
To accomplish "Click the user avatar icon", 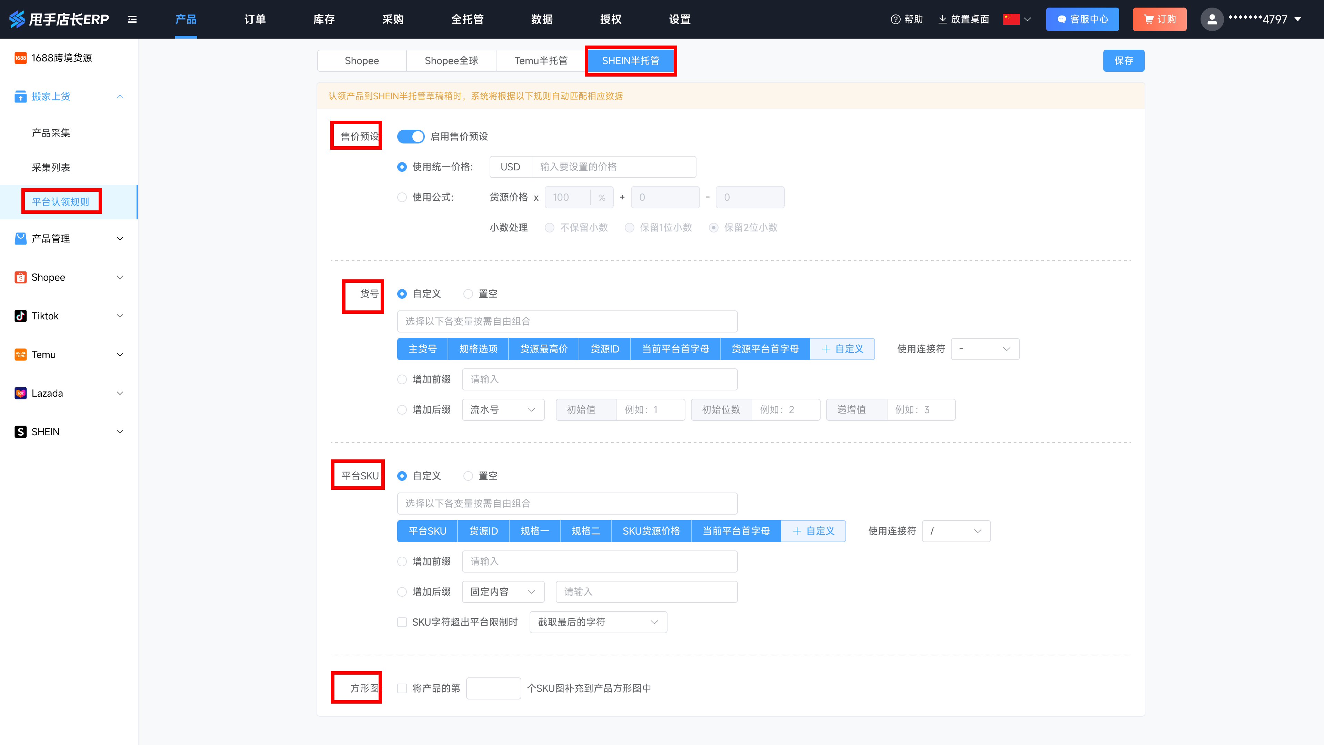I will pos(1212,20).
